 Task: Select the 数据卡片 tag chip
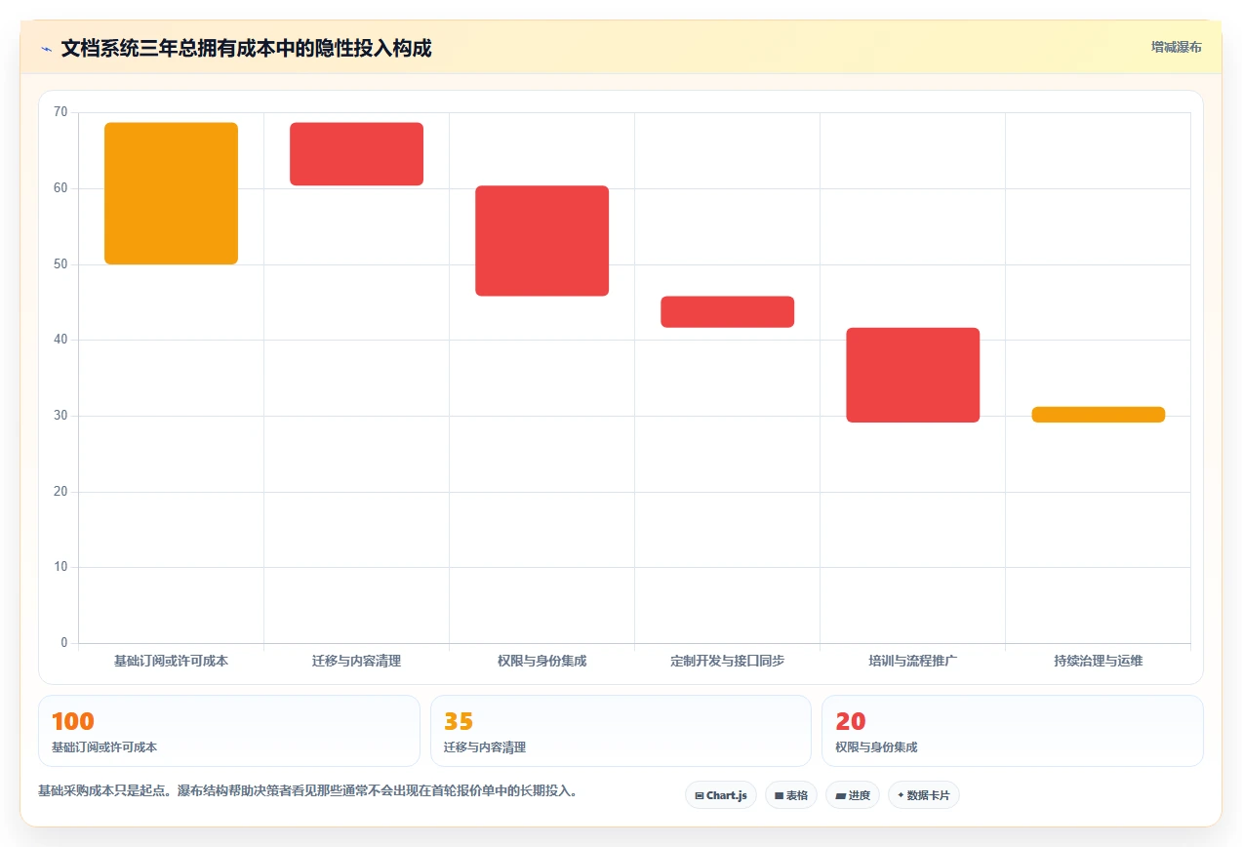point(923,795)
